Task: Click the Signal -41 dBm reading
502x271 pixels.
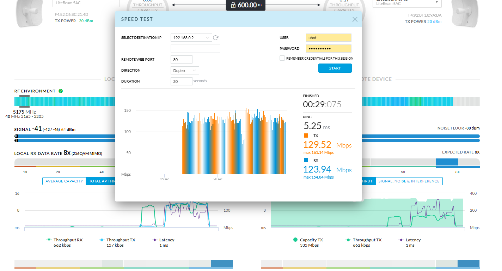Action: 45,129
